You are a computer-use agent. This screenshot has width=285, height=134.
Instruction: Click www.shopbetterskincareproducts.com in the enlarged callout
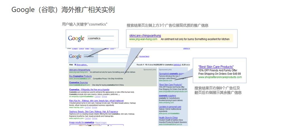[220, 77]
